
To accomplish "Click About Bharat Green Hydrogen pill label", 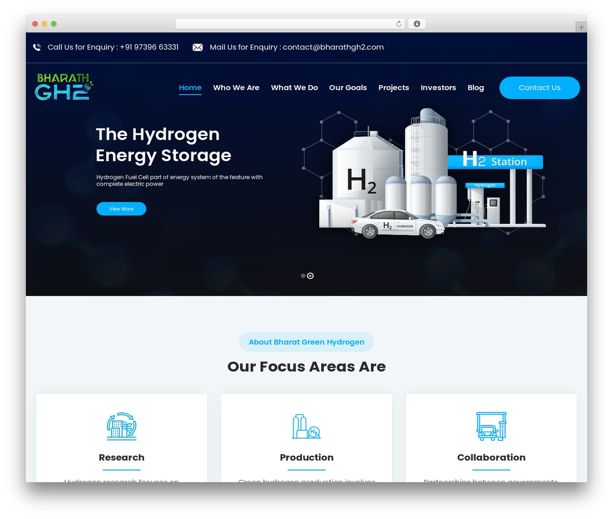I will tap(306, 342).
